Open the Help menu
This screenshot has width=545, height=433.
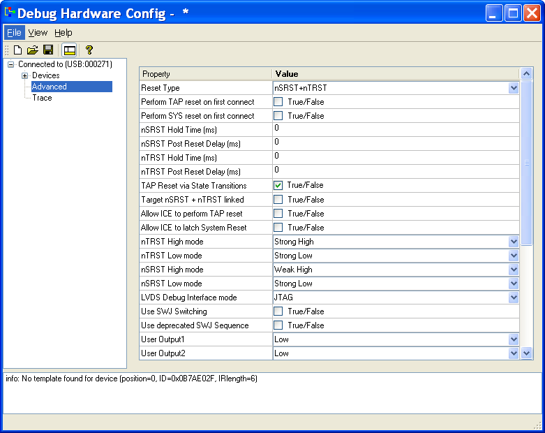[63, 33]
